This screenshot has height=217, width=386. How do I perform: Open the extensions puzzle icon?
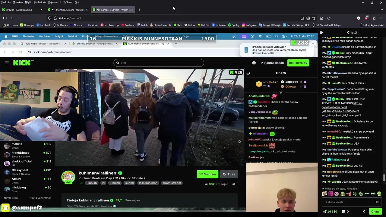(x=374, y=18)
